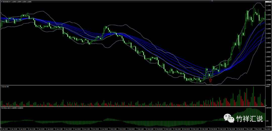Click the 31 Jan 04:00 time axis label

click(104, 129)
